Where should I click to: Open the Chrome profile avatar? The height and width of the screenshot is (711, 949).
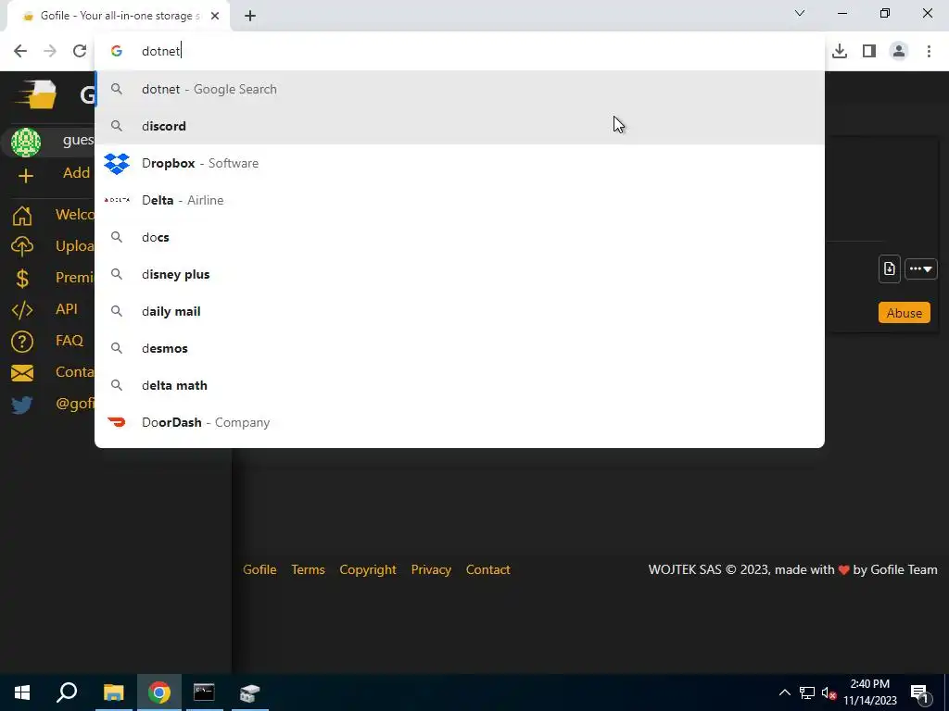coord(899,51)
